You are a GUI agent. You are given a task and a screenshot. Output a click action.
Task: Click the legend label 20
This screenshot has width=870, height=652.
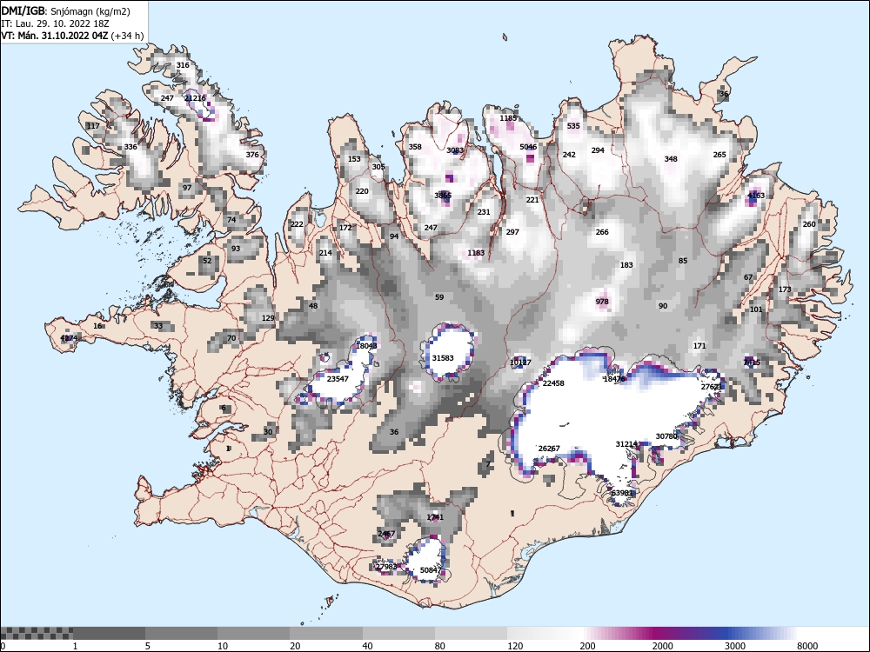[x=295, y=645]
